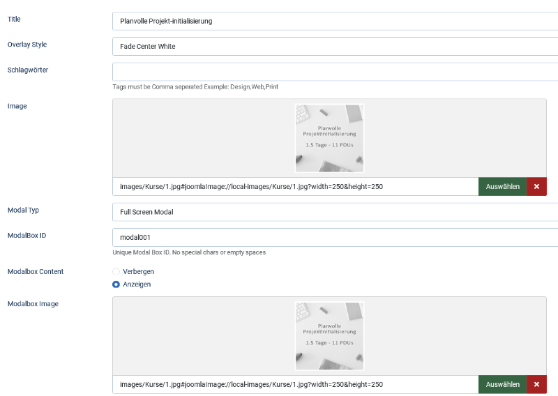Click the Schlagwörter label
The image size is (558, 396).
click(28, 70)
